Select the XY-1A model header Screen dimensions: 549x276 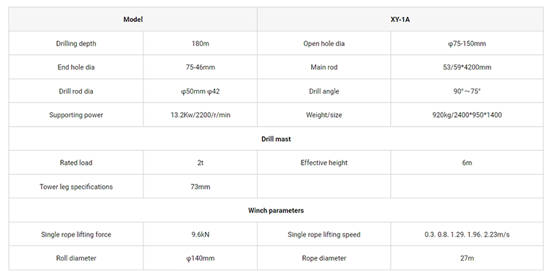(400, 20)
